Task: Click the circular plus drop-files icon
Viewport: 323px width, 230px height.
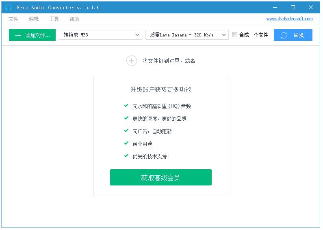Action: tap(131, 61)
